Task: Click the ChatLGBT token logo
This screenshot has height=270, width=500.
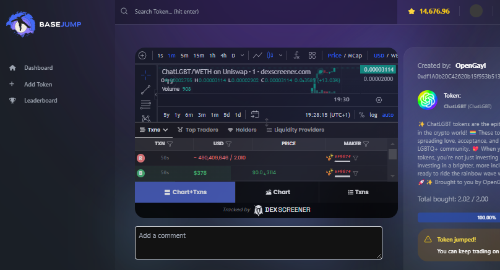Action: point(428,100)
